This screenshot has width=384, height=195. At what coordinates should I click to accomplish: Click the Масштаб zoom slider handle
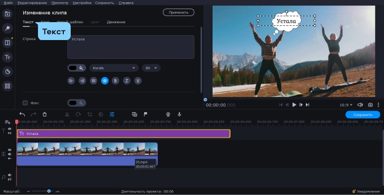pyautogui.click(x=49, y=191)
